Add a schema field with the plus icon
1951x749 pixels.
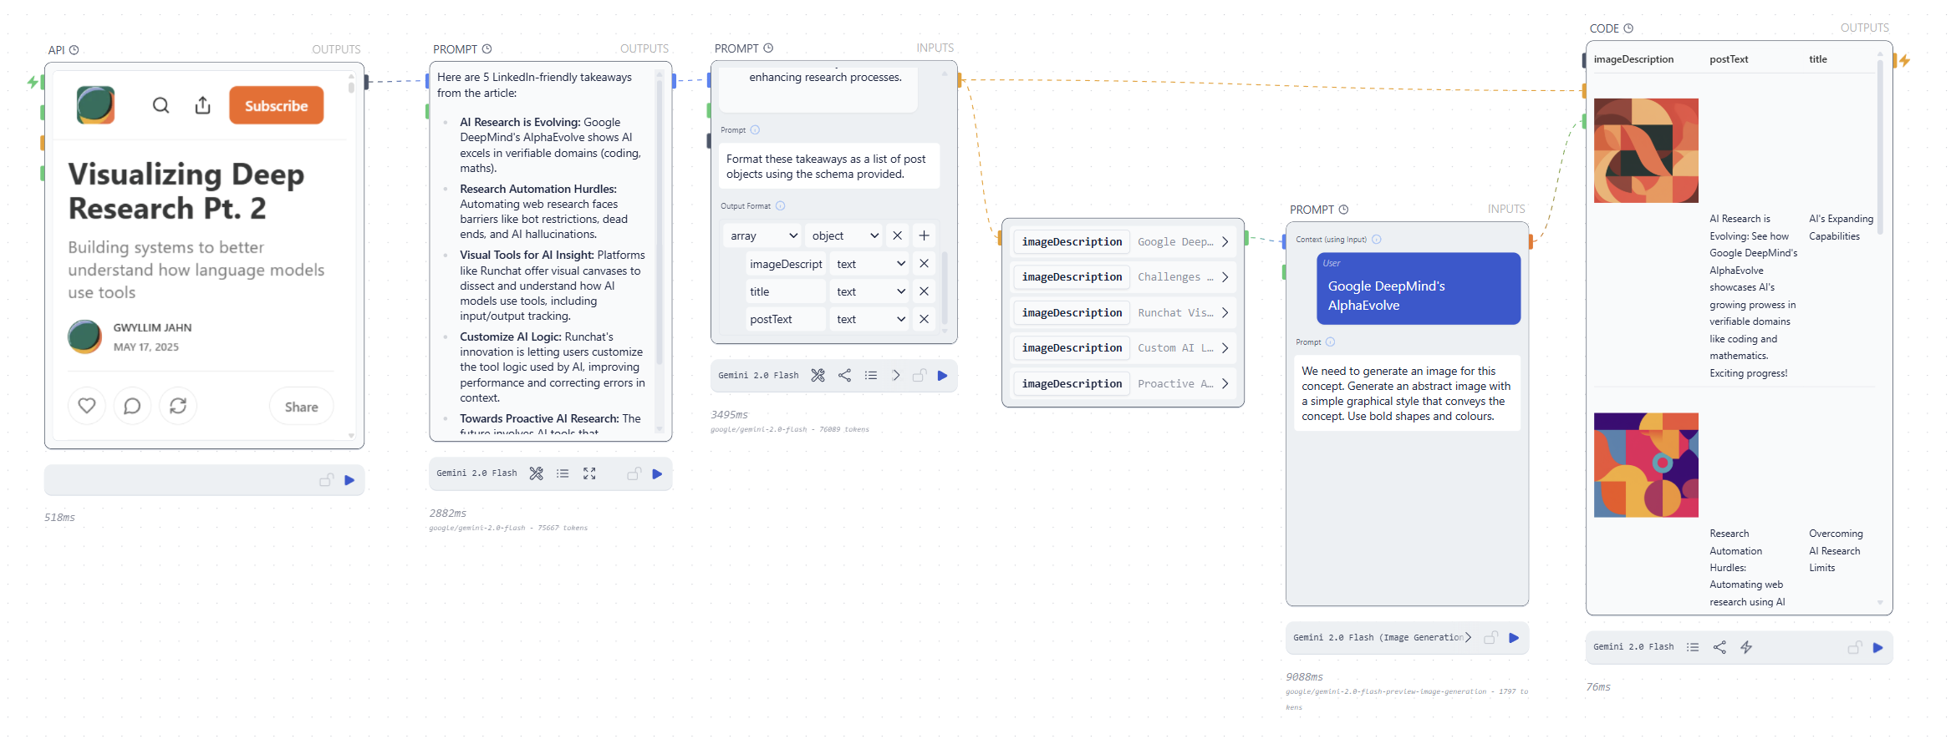[x=924, y=235]
